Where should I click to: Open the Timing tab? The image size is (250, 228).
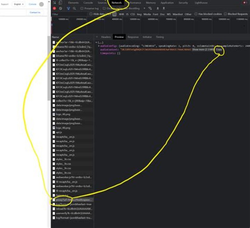point(160,37)
